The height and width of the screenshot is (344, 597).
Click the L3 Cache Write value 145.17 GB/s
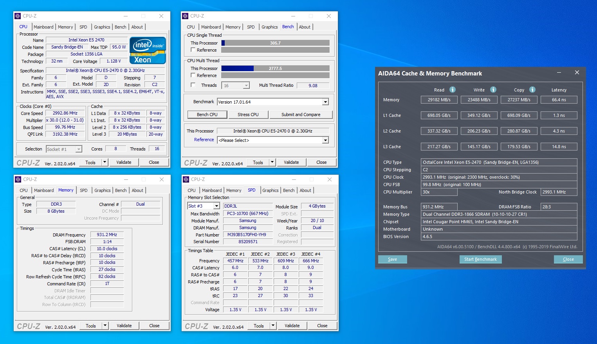pos(479,147)
